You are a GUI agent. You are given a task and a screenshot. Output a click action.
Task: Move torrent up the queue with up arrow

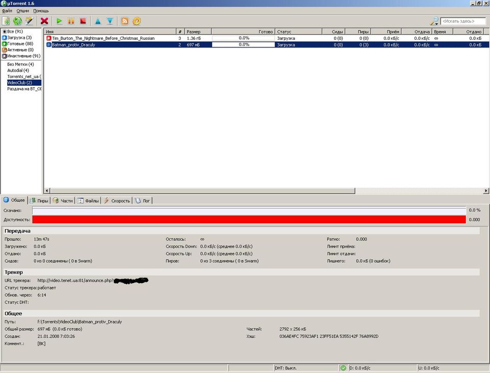(98, 21)
